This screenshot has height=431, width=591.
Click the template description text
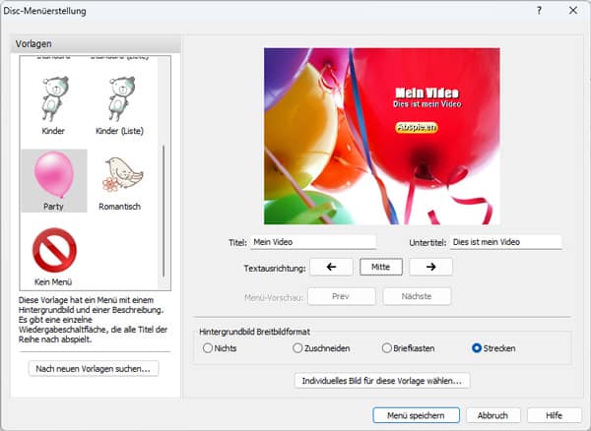click(x=94, y=320)
